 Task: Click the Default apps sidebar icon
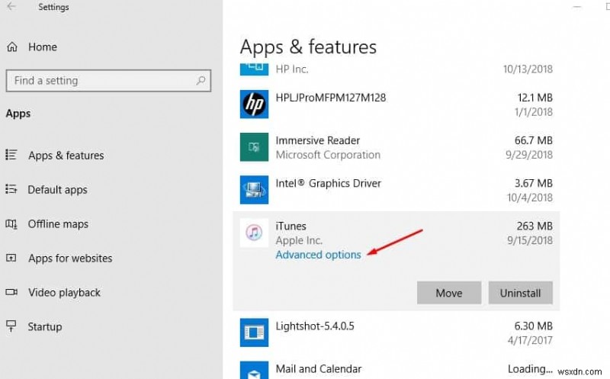11,189
